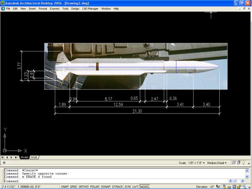This screenshot has height=189, width=252.
Task: Toggle ORTHO mode in status bar
Action: [84, 186]
